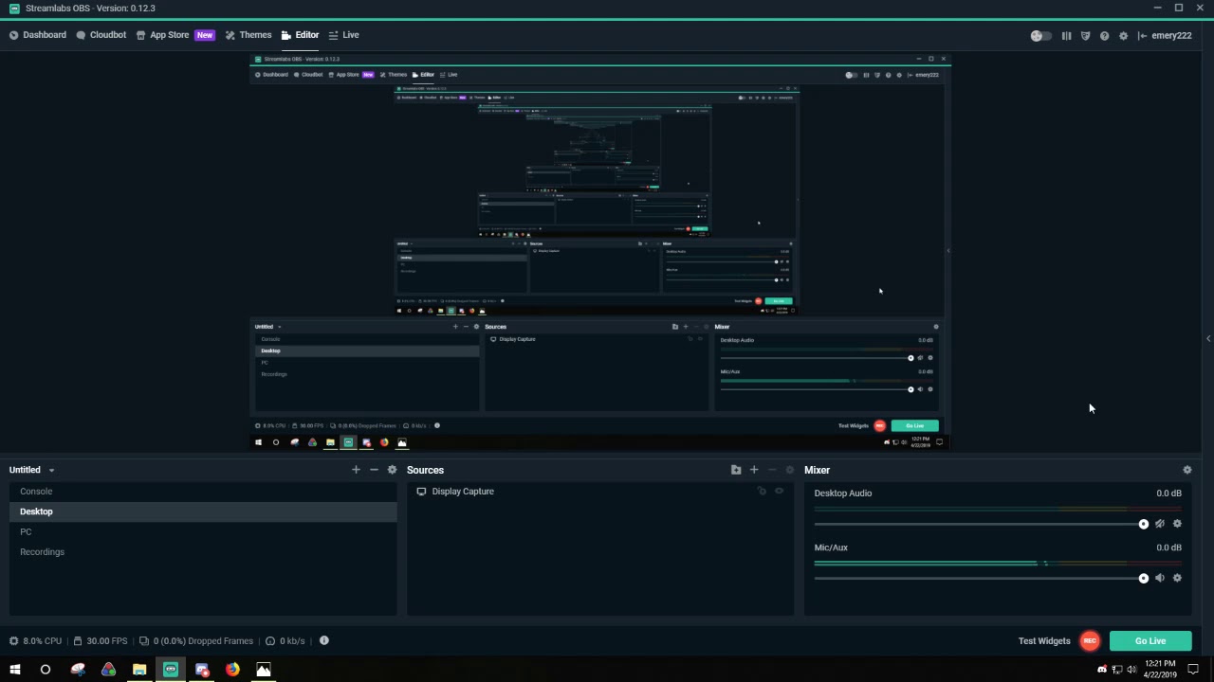The height and width of the screenshot is (682, 1214).
Task: Open Firefox from the taskbar
Action: (232, 670)
